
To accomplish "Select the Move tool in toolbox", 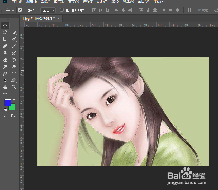I will tap(5, 26).
